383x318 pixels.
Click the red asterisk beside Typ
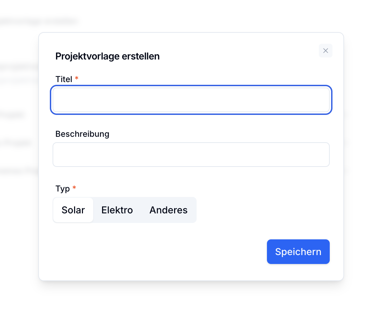point(74,188)
